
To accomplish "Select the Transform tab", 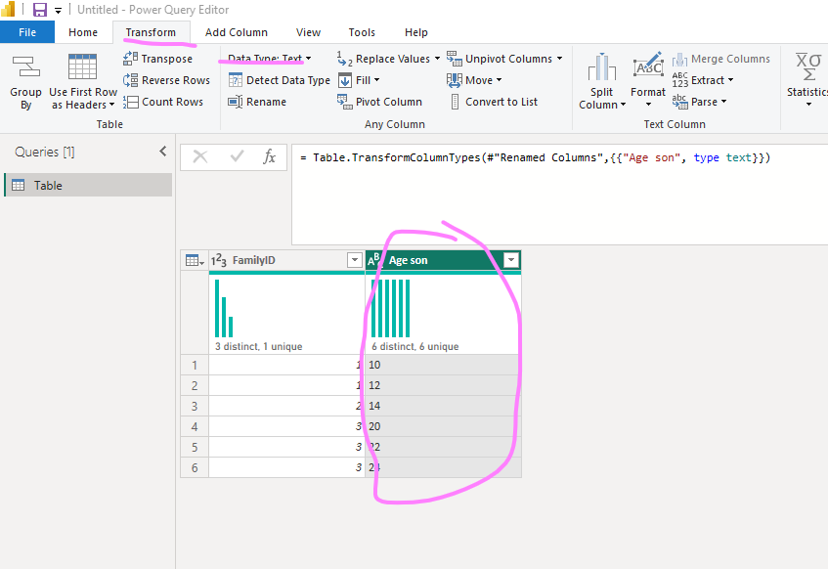I will click(151, 32).
